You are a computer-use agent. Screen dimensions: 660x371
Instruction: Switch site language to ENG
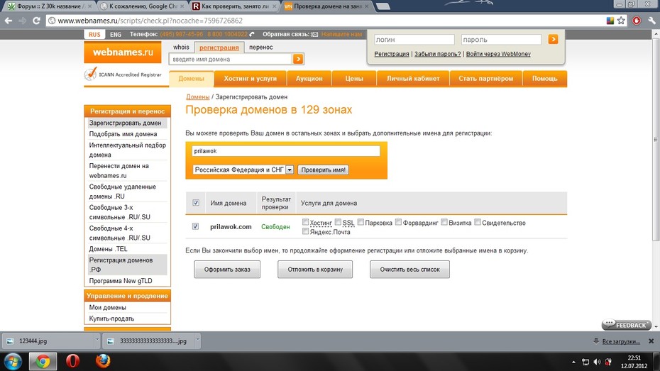(x=116, y=35)
